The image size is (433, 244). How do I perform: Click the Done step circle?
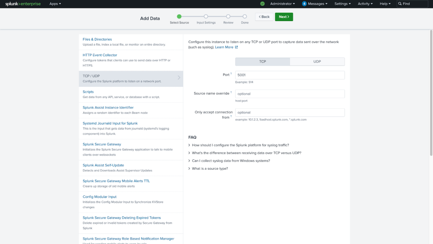[x=245, y=16]
